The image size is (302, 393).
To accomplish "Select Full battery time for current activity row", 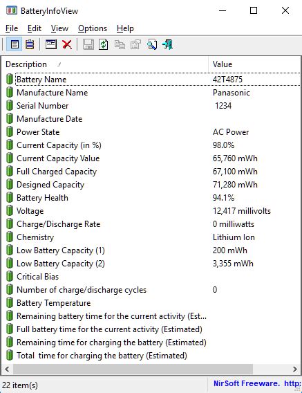I will pyautogui.click(x=151, y=329).
